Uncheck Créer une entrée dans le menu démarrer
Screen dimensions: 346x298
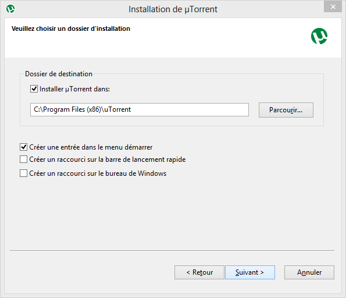tap(24, 147)
